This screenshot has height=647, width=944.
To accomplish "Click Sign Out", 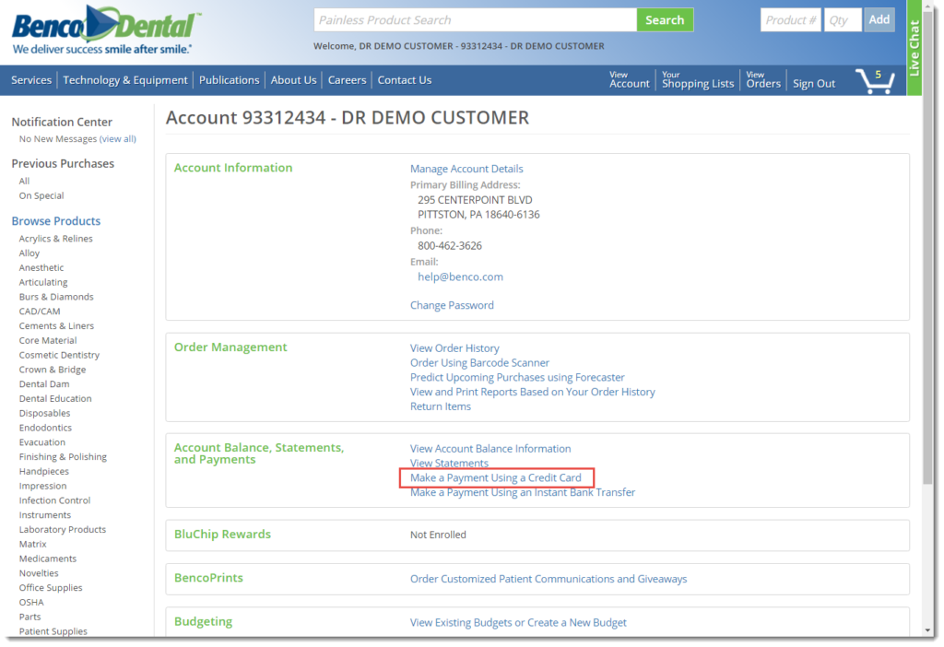I will (813, 84).
